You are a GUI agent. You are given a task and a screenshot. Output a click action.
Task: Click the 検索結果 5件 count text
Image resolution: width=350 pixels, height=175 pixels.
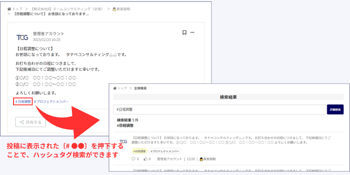pos(128,120)
